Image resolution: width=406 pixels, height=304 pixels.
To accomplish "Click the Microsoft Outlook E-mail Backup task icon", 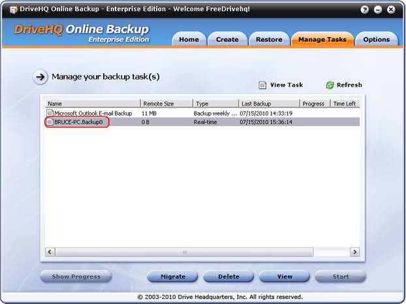I will coord(50,113).
